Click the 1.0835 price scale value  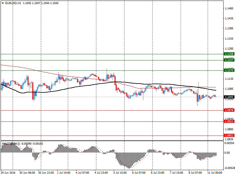(229, 139)
